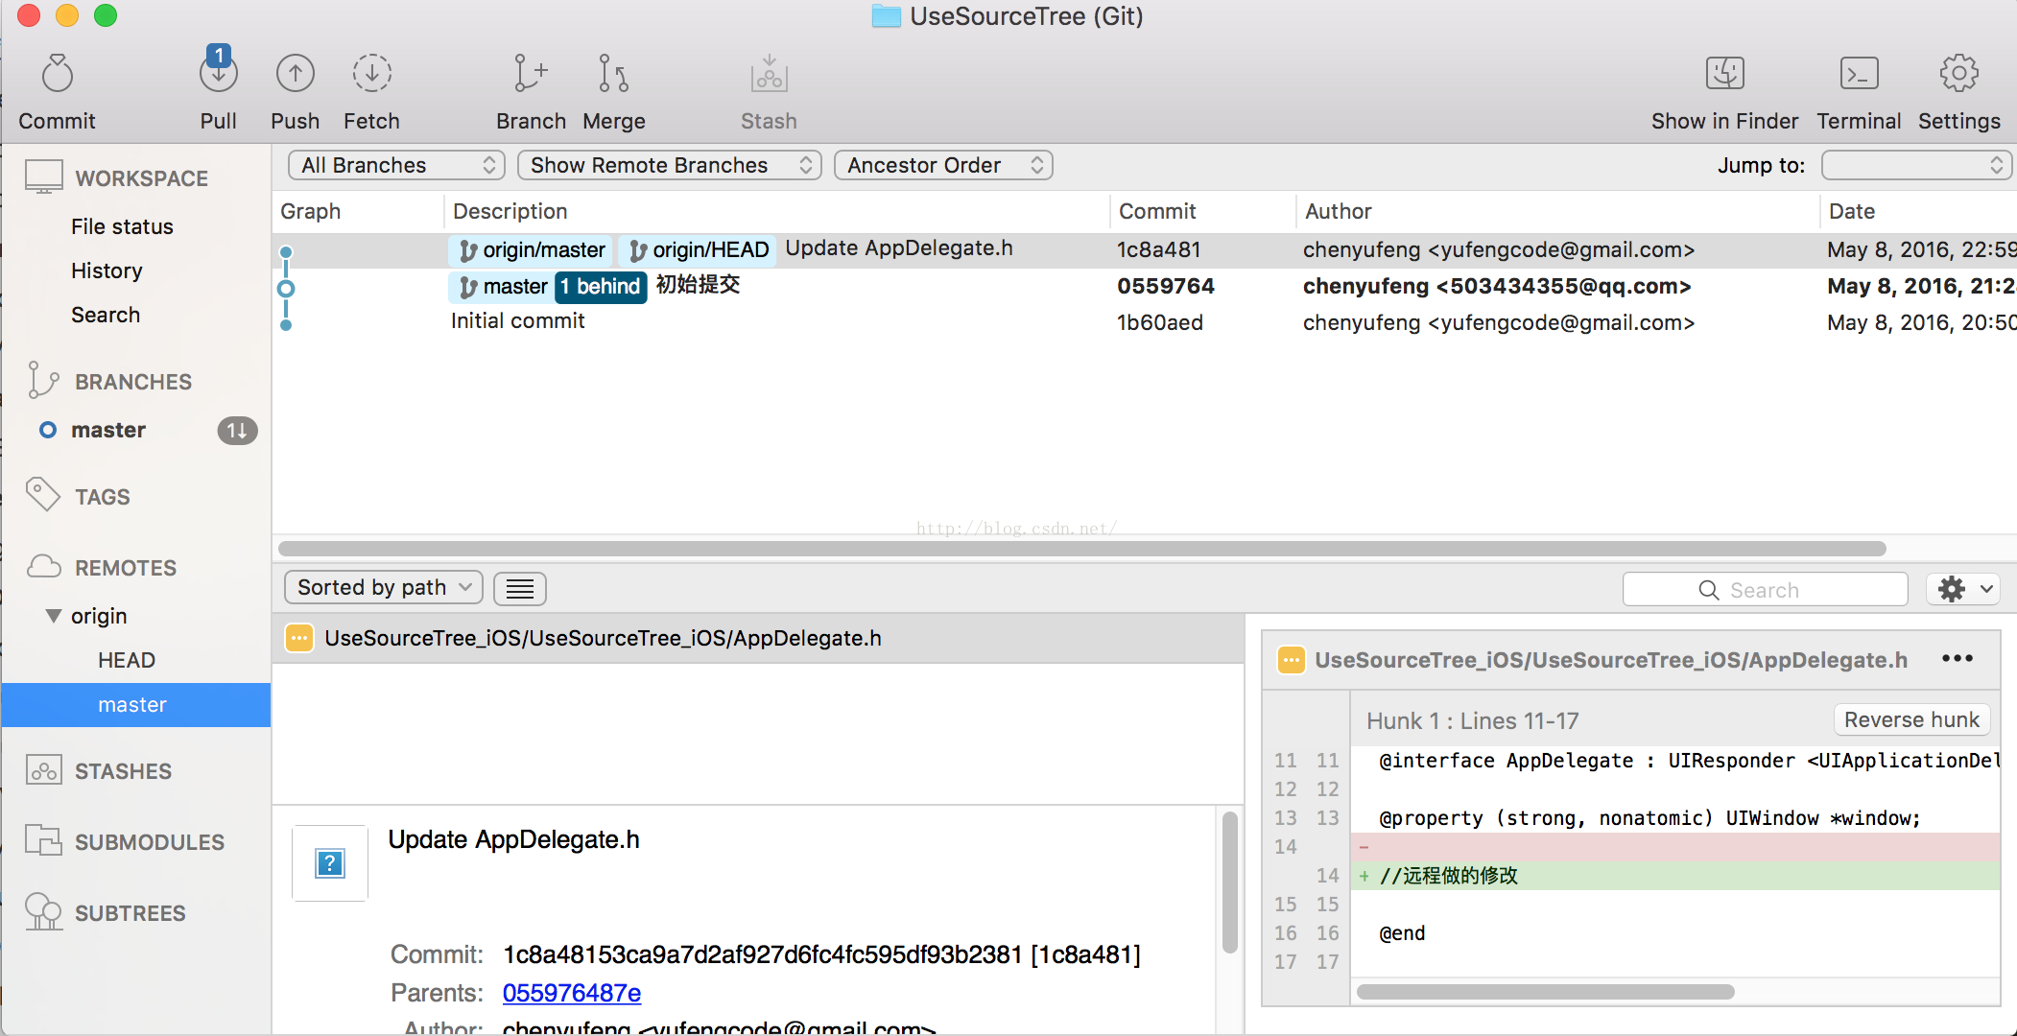Open the All Branches dropdown
This screenshot has height=1036, width=2017.
[x=395, y=165]
